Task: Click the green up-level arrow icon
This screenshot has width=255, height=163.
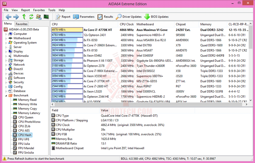Action: pos(24,17)
